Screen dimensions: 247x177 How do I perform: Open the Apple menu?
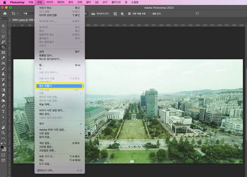coord(5,2)
